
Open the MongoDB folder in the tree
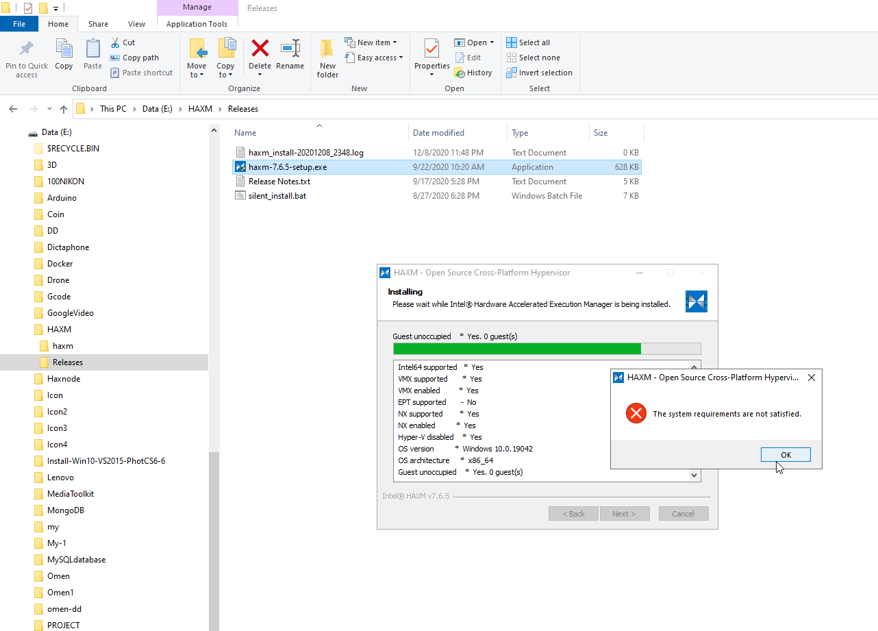[64, 510]
